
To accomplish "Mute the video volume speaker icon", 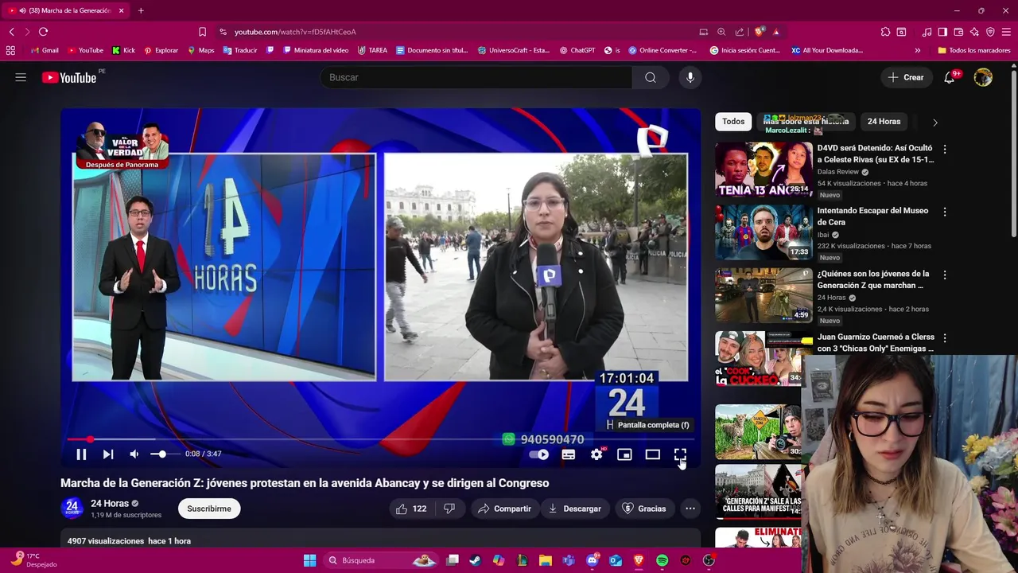I will pyautogui.click(x=134, y=454).
